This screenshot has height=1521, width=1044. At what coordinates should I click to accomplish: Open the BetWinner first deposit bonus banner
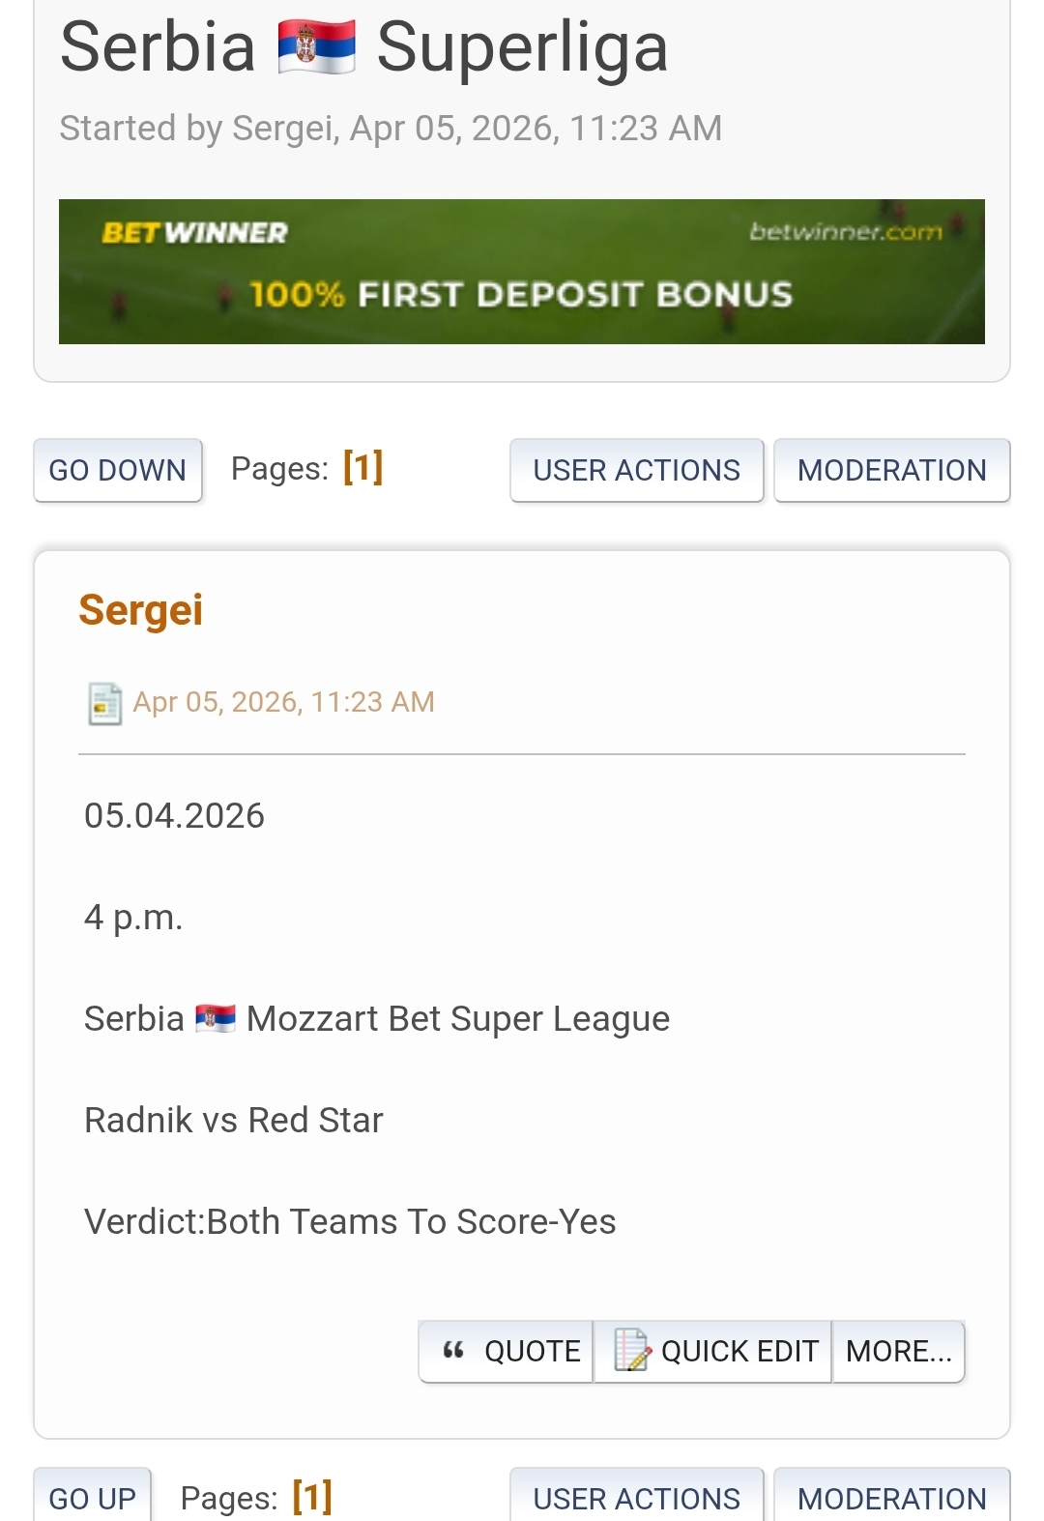point(522,293)
